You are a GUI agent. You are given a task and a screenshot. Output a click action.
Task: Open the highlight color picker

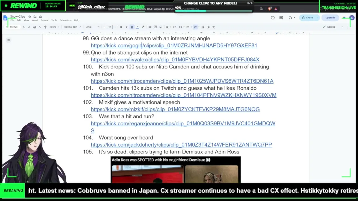click(143, 27)
